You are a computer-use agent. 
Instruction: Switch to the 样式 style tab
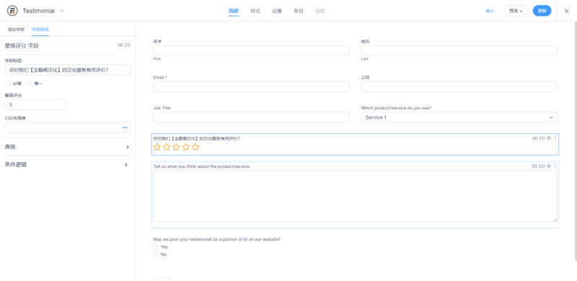255,11
